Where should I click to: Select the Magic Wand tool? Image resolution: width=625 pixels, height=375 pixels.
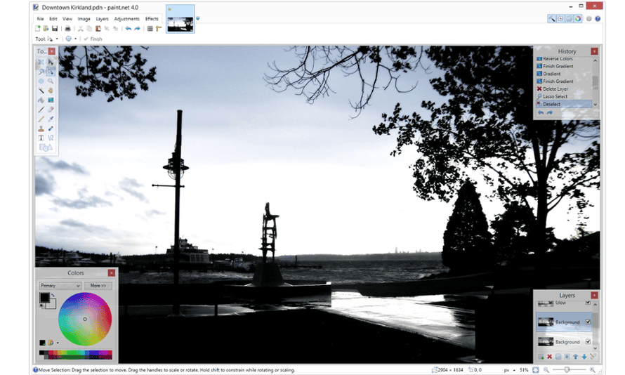41,91
